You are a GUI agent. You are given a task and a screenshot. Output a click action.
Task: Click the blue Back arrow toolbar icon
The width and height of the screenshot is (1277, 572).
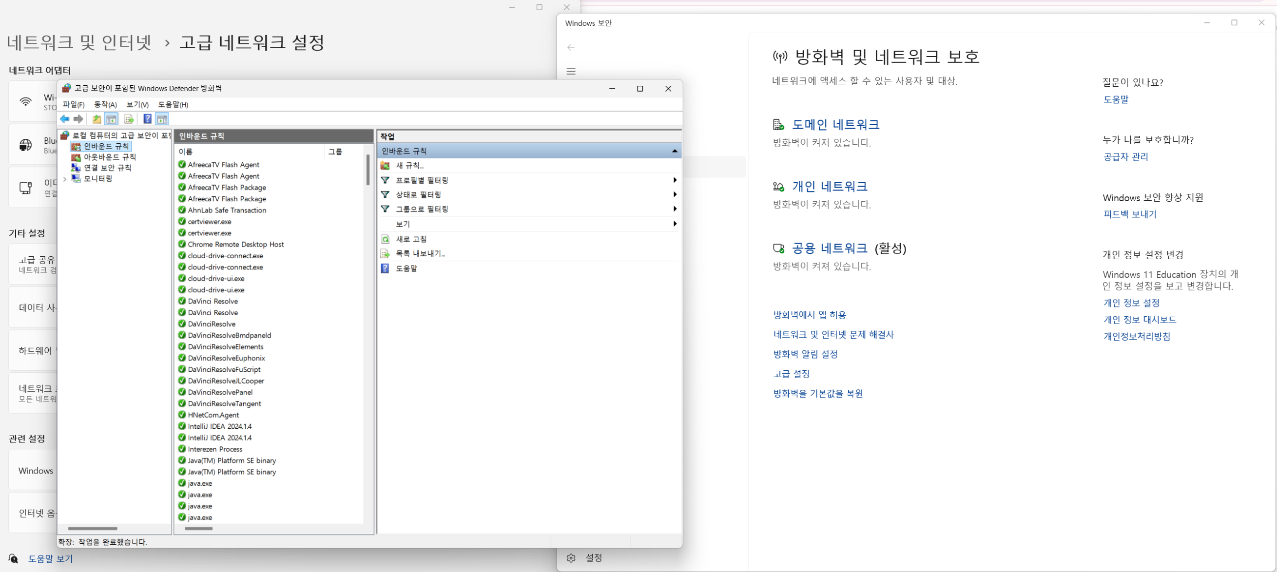point(64,119)
